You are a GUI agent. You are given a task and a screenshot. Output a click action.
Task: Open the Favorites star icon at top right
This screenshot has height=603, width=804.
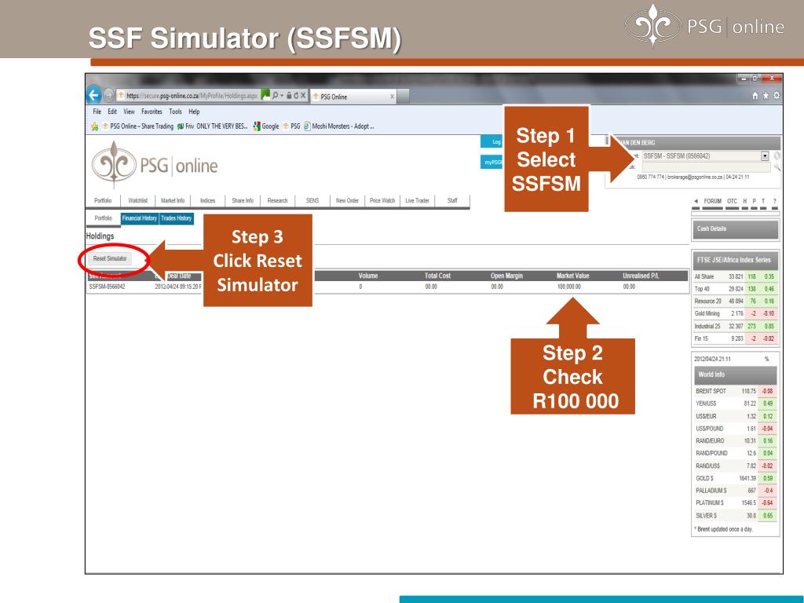tap(766, 95)
